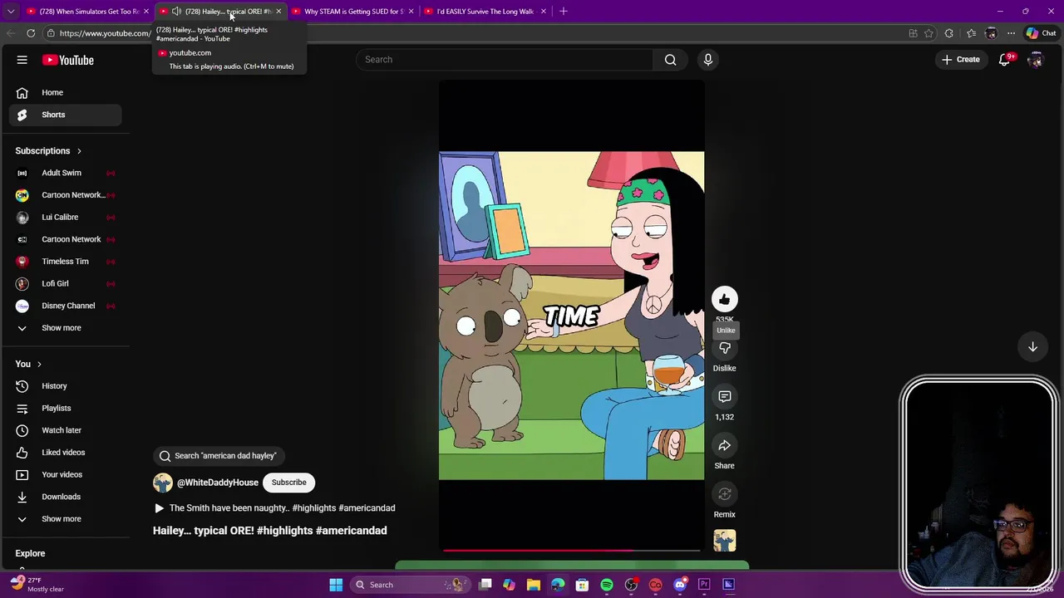Open Edge settings and more menu
The width and height of the screenshot is (1064, 598).
1011,33
